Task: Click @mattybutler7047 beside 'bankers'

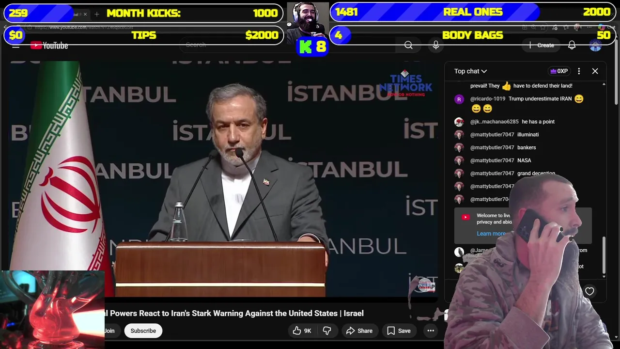Action: (492, 147)
